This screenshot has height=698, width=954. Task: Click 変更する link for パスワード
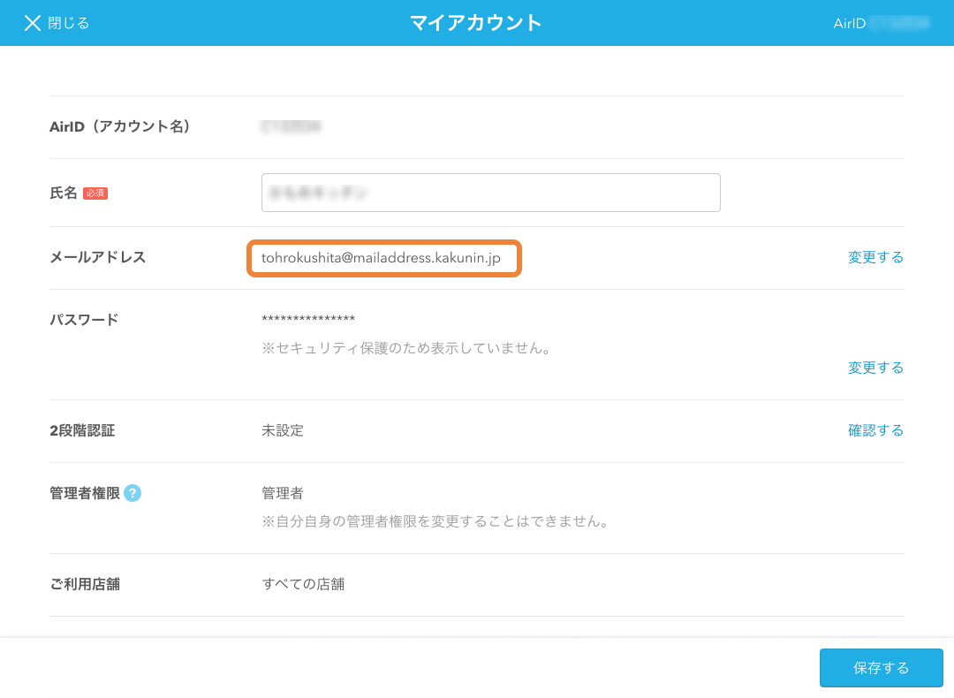pos(875,368)
